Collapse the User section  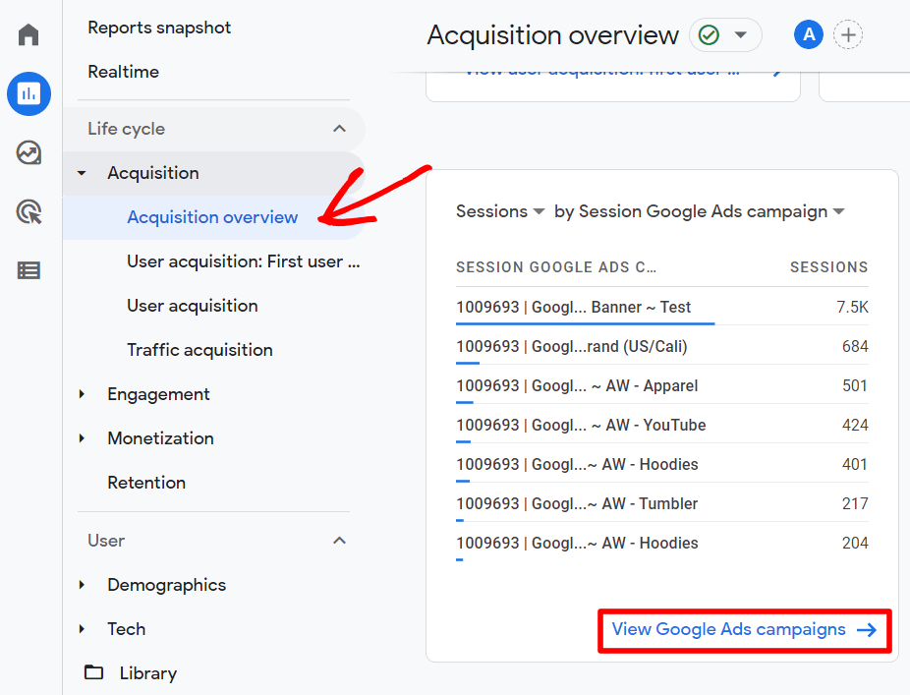pos(339,540)
